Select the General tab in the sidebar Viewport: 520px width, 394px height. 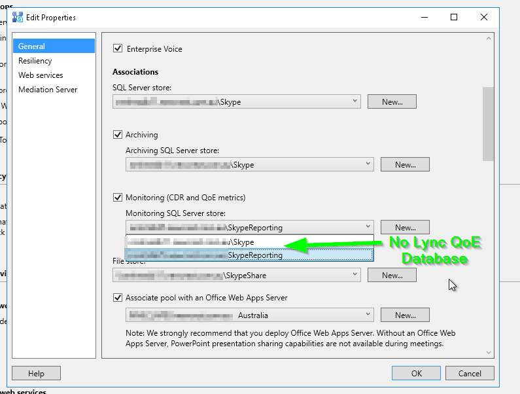[54, 46]
